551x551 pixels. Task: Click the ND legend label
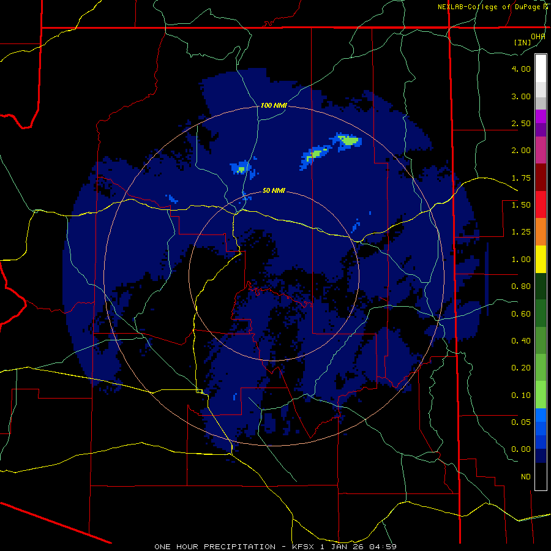[526, 477]
